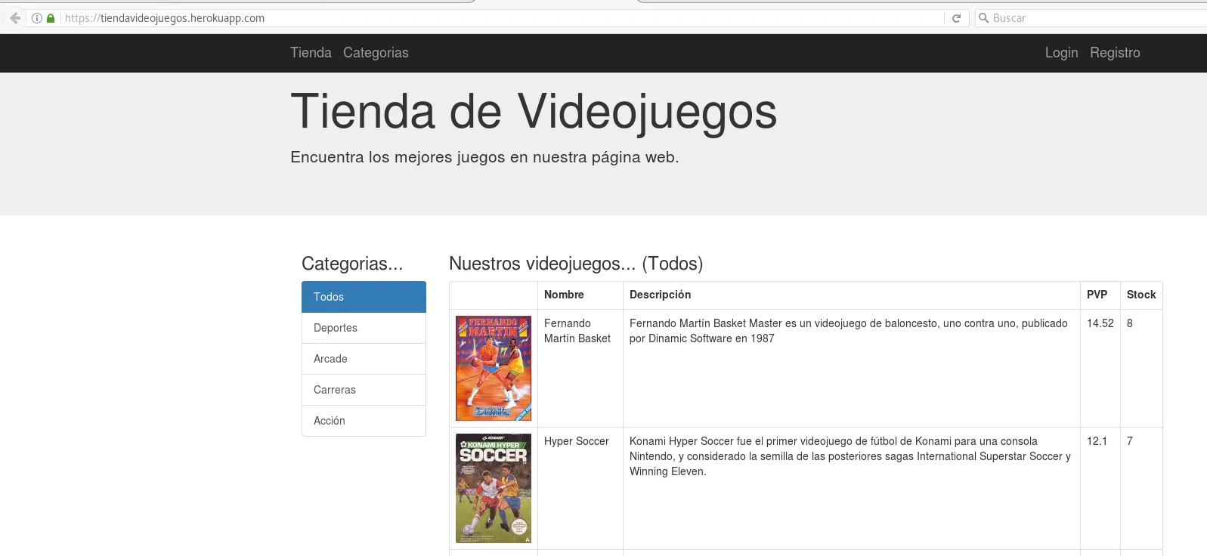Select the Todos category
Image resolution: width=1207 pixels, height=556 pixels.
click(364, 297)
